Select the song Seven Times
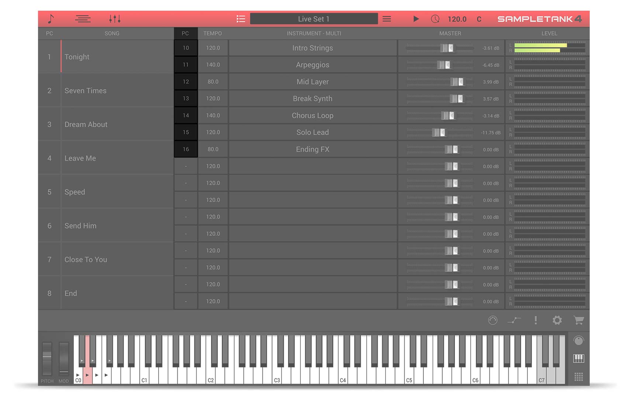The image size is (627, 398). [x=85, y=91]
